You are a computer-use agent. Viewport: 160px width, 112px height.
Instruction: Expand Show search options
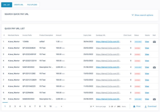point(142,15)
